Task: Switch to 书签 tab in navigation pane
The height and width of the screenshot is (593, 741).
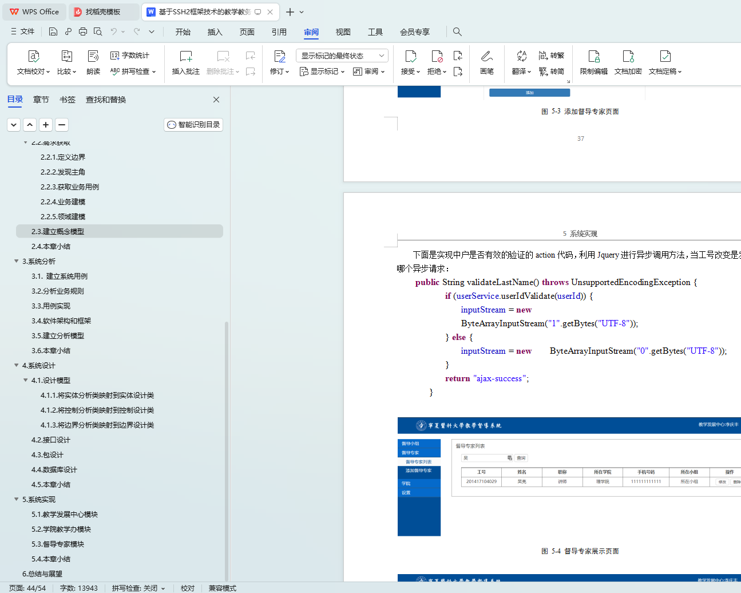Action: [68, 100]
